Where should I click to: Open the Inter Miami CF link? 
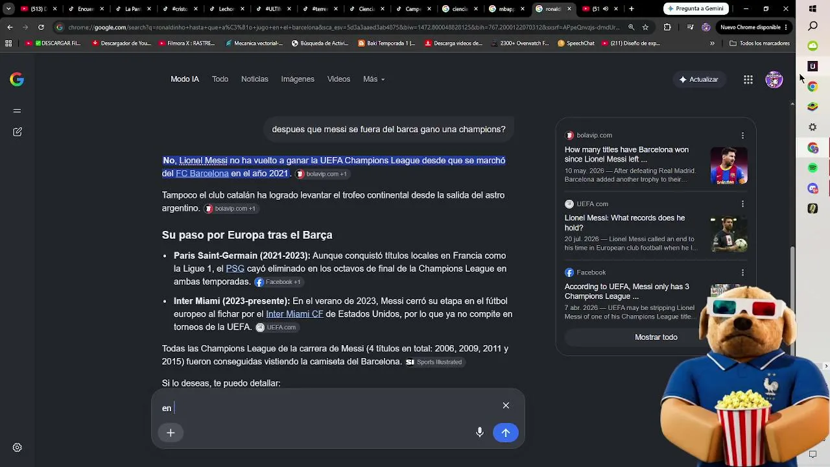pos(294,314)
